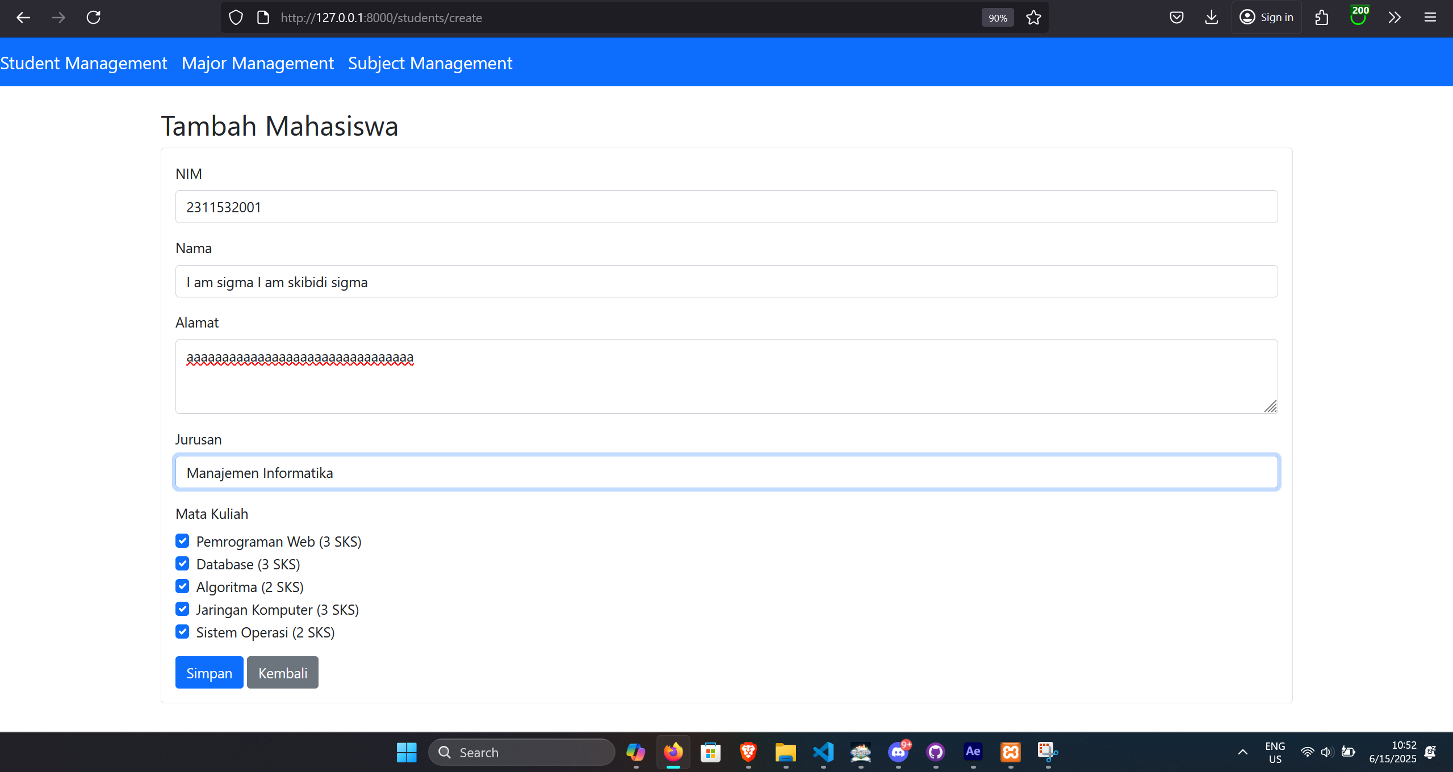Reload the current page
Viewport: 1453px width, 772px height.
pyautogui.click(x=94, y=18)
